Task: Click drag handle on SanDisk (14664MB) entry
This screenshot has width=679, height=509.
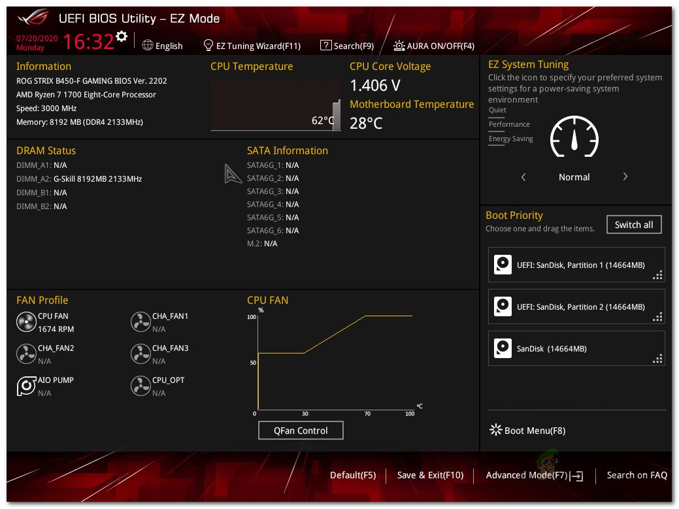Action: click(658, 359)
